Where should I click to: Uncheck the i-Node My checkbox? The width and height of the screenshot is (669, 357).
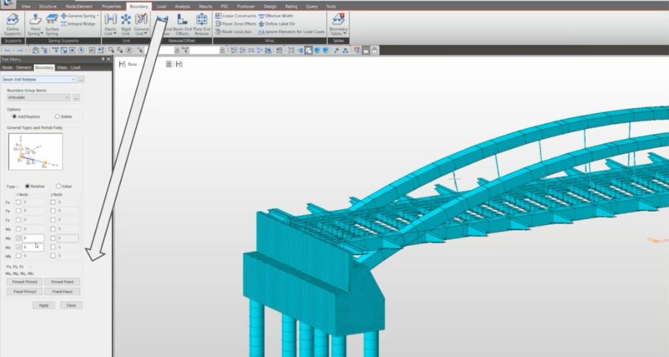[x=18, y=239]
